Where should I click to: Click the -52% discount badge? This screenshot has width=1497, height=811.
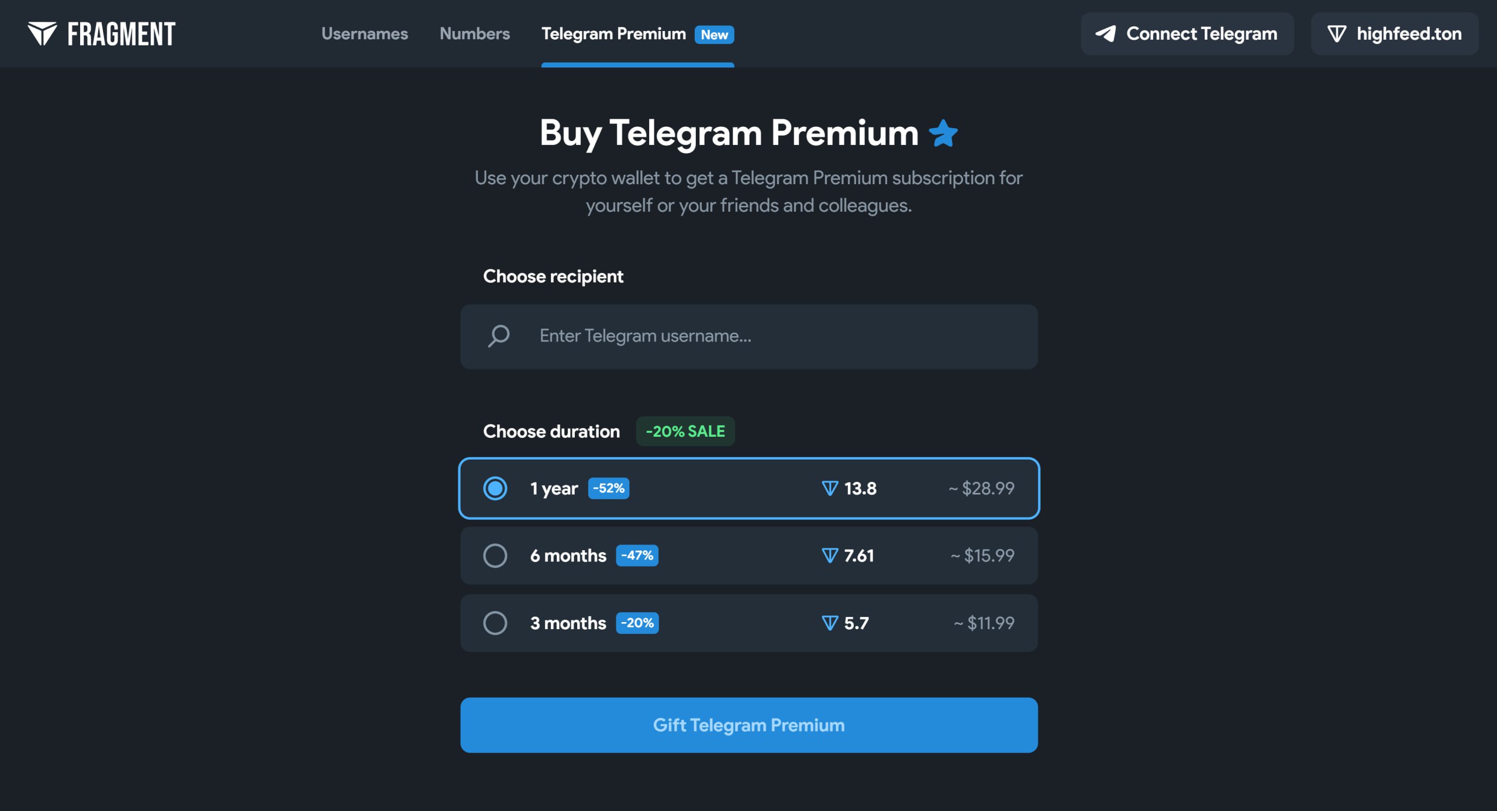(x=608, y=488)
